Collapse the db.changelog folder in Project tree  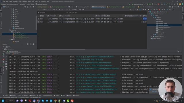10,32
